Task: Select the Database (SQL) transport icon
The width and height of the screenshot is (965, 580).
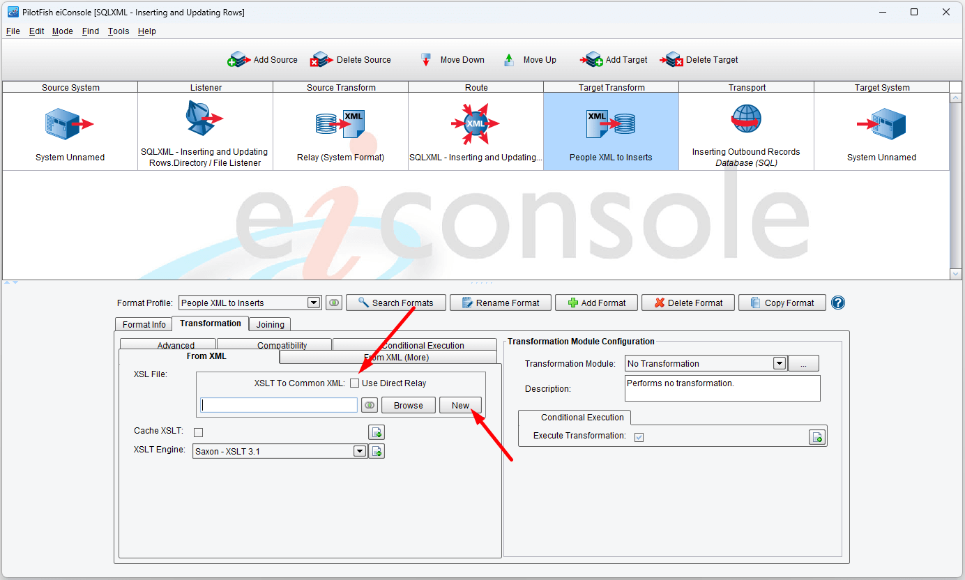Action: tap(746, 119)
